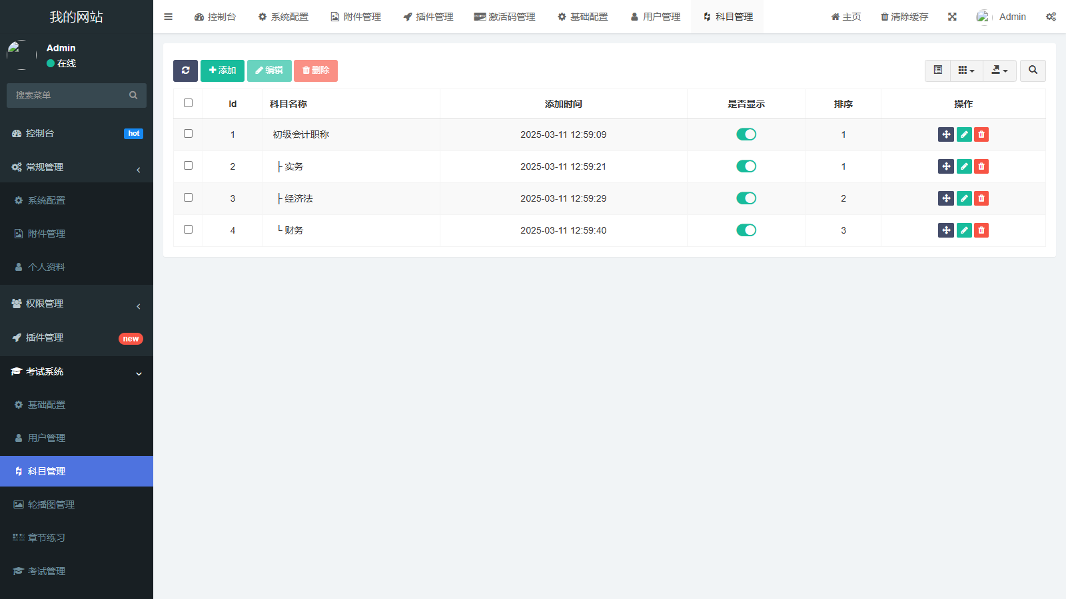
Task: Check the select-all checkbox in table header
Action: [x=188, y=103]
